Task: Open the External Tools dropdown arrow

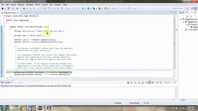Action: pos(102,8)
